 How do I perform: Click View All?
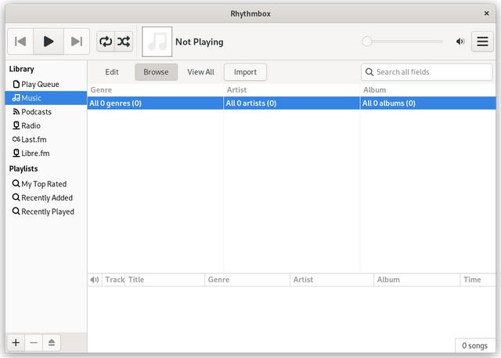point(200,72)
